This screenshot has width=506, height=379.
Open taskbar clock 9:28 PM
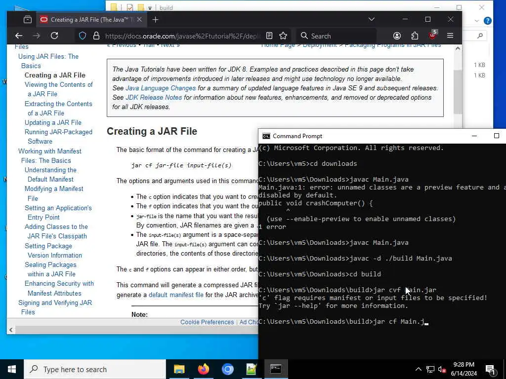click(464, 369)
